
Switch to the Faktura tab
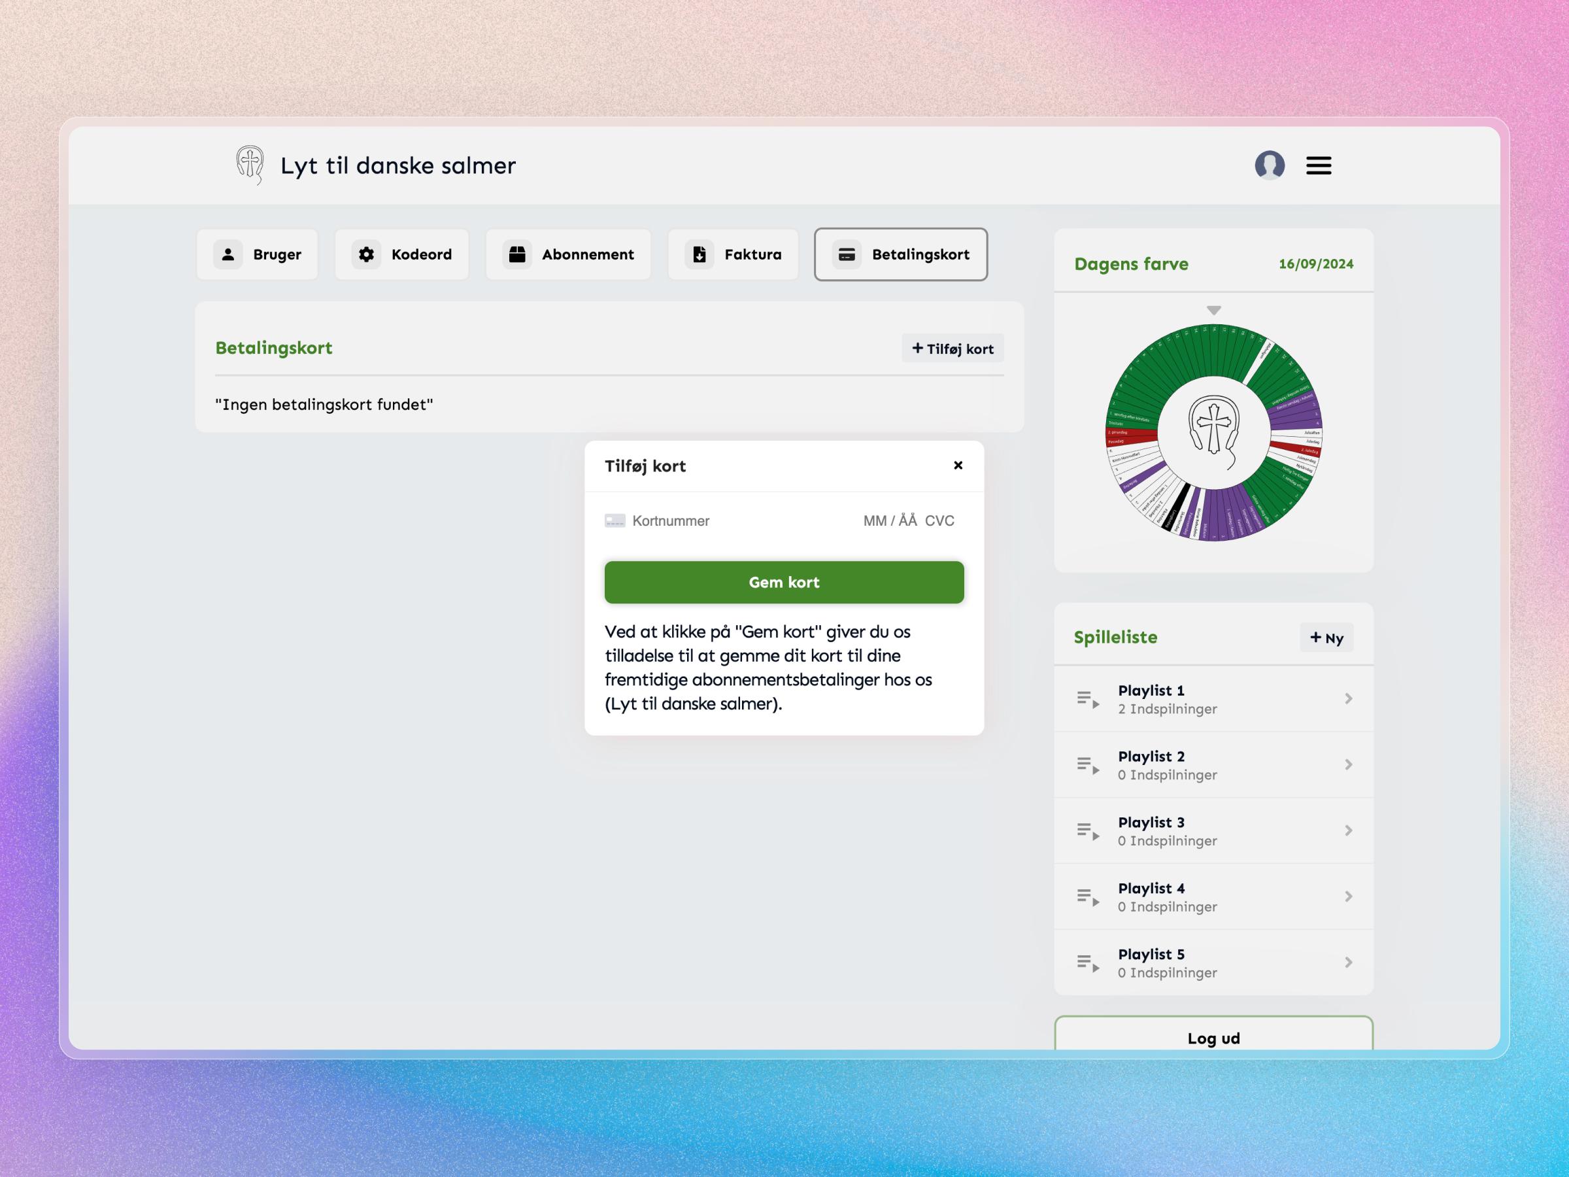pos(733,255)
